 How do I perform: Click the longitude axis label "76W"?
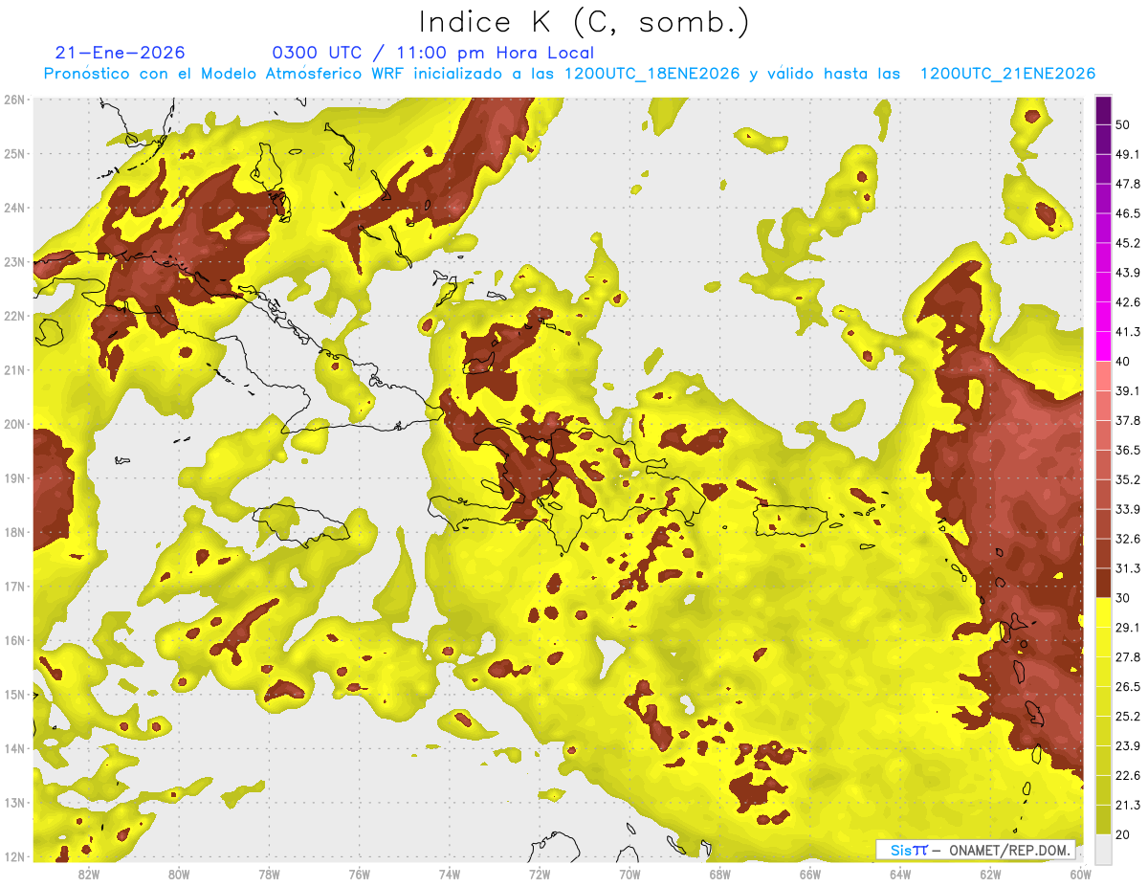click(x=359, y=875)
